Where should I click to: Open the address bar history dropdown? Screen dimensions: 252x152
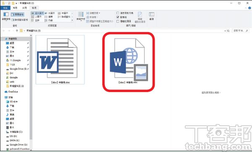click(x=225, y=30)
